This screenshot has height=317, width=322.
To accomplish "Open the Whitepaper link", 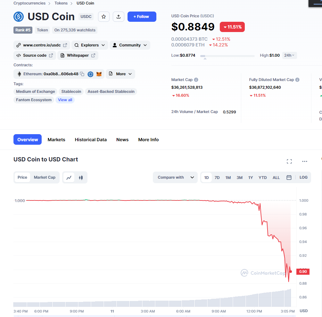I will tap(78, 55).
